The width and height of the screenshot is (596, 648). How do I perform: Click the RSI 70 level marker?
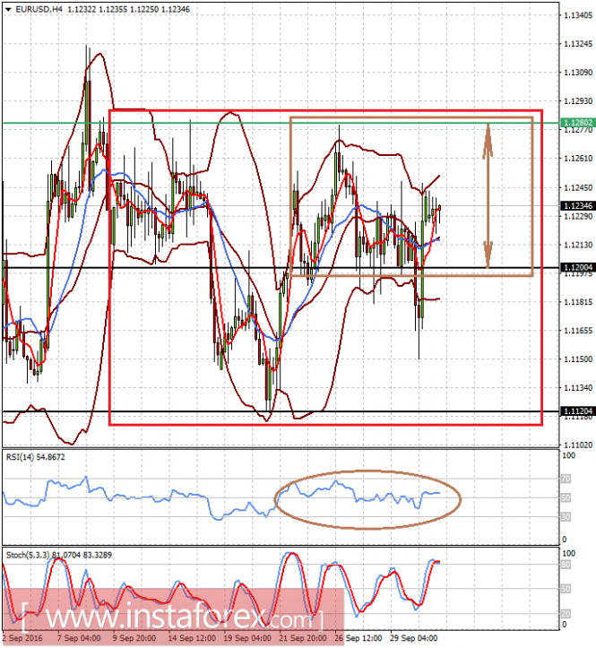[566, 479]
